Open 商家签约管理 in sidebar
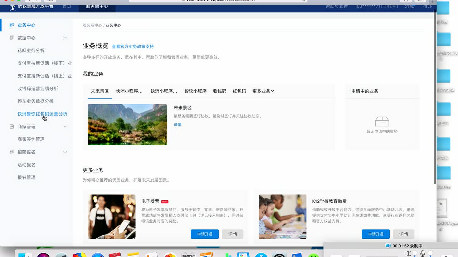Viewport: 458px width, 257px height. (31, 140)
